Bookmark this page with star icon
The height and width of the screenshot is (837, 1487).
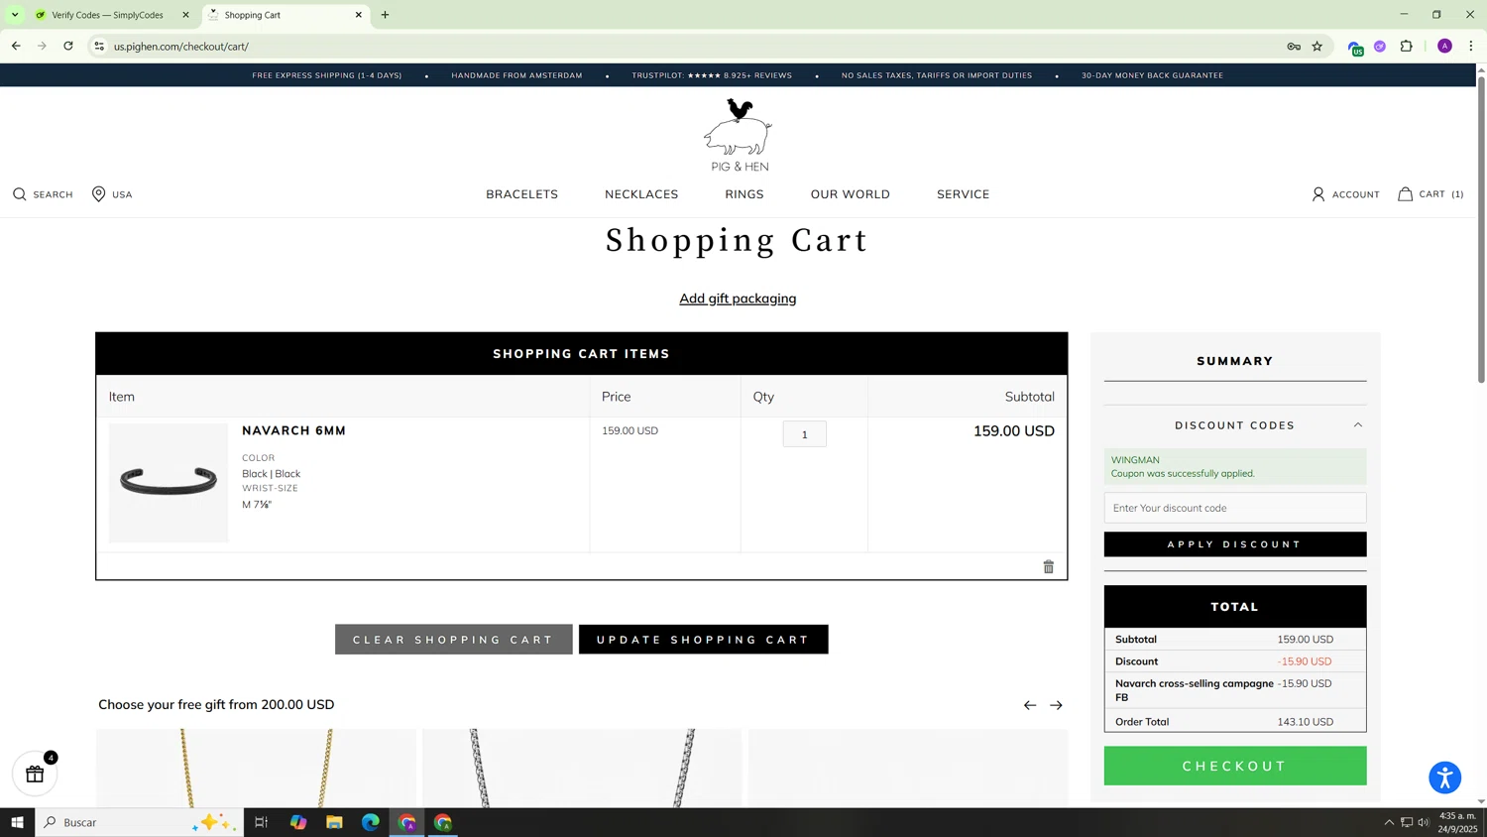point(1317,46)
